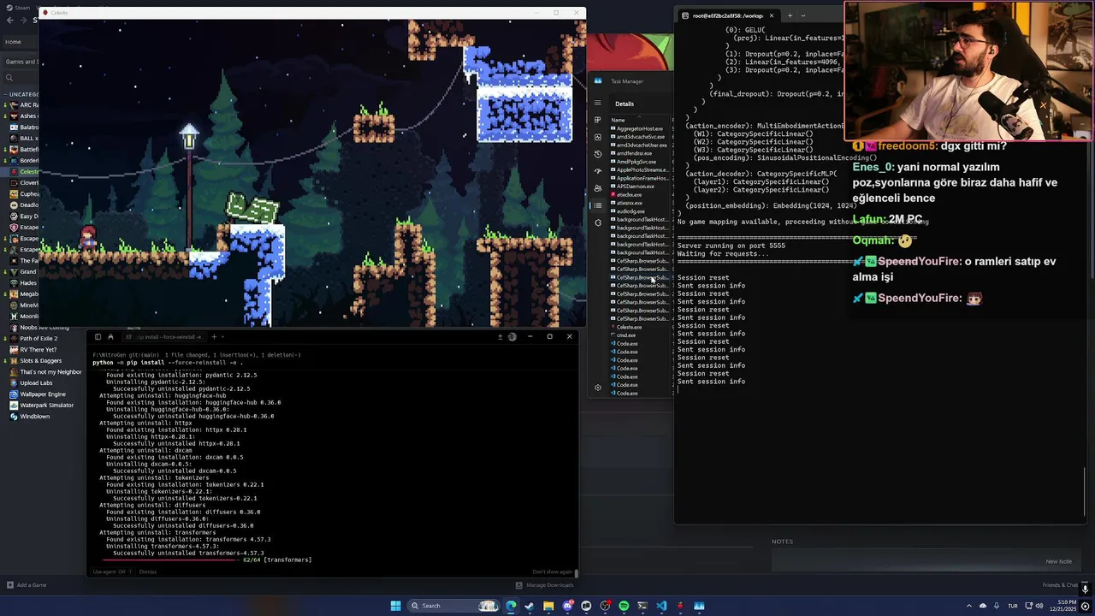Select Waterpark Simulator in Steam library
The image size is (1095, 616).
point(46,406)
